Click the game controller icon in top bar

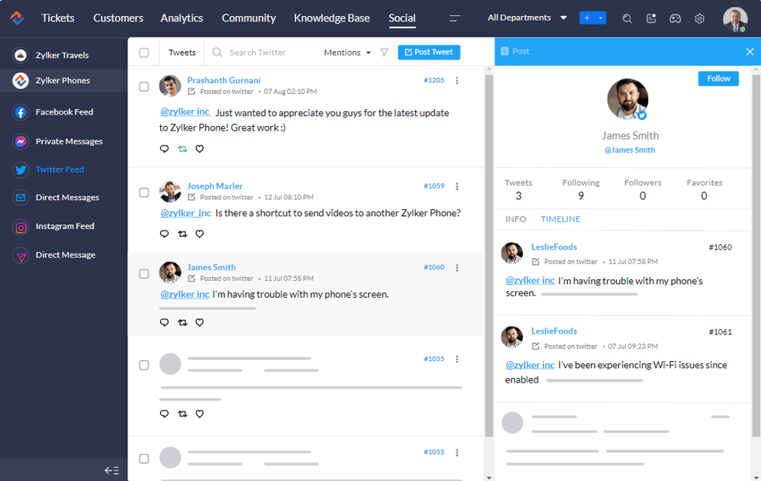coord(675,18)
